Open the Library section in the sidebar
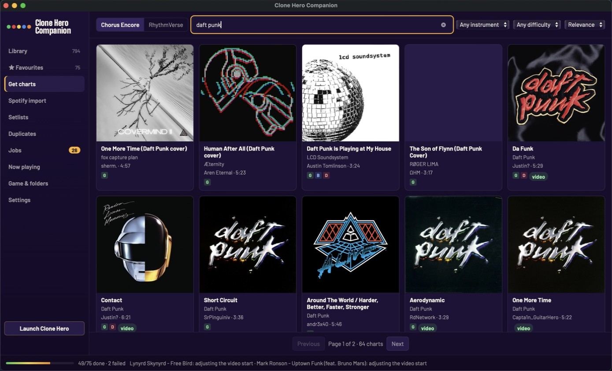The image size is (612, 371). pyautogui.click(x=44, y=51)
